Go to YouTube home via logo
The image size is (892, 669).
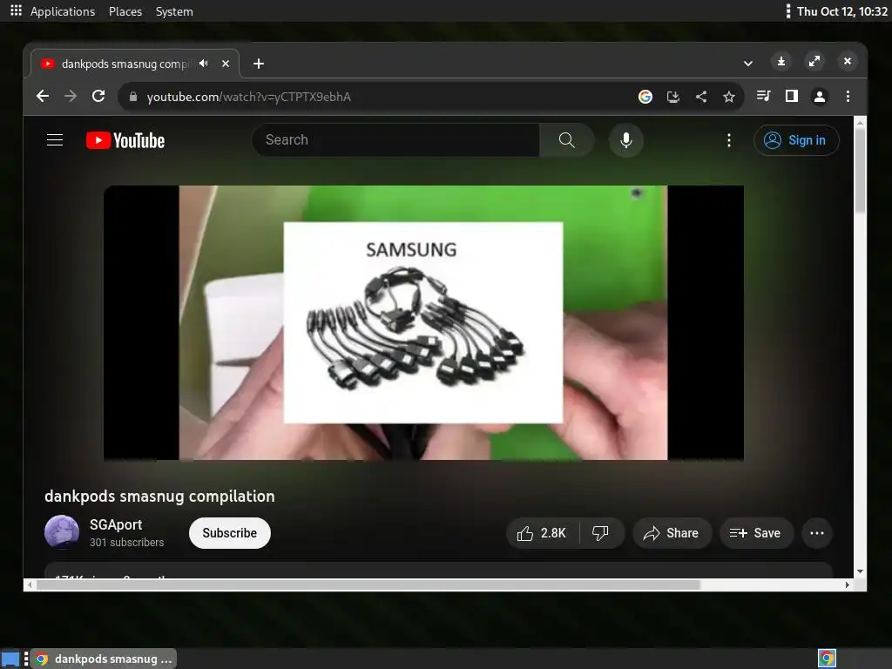(x=125, y=140)
